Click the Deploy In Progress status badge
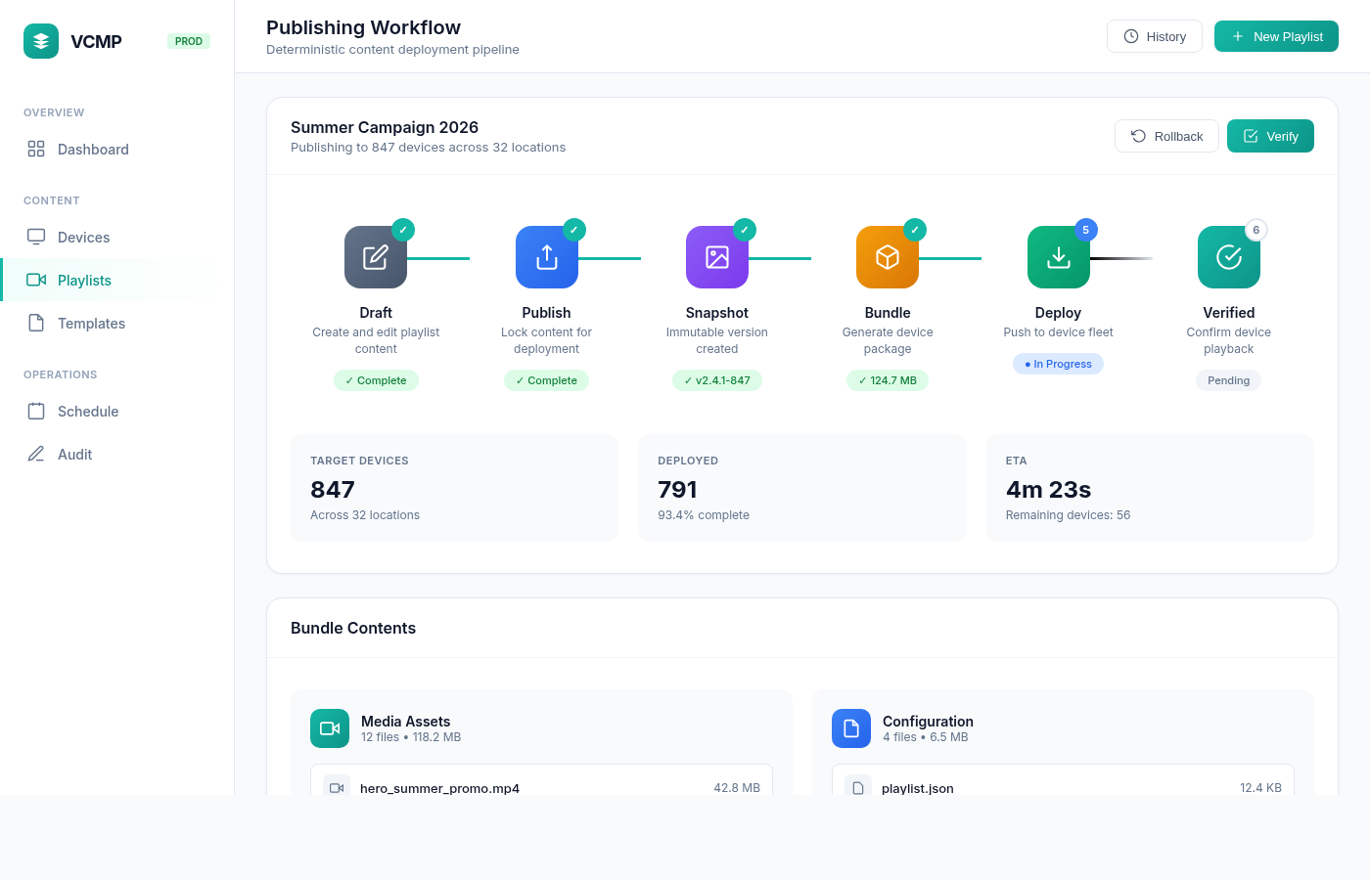 pos(1058,364)
